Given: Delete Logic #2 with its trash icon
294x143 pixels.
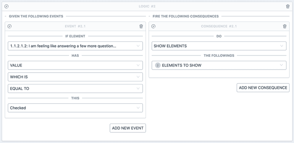Looking at the screenshot, I should 288,6.
